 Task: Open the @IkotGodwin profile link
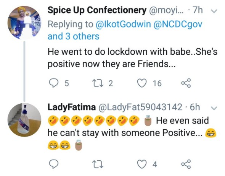coord(123,24)
